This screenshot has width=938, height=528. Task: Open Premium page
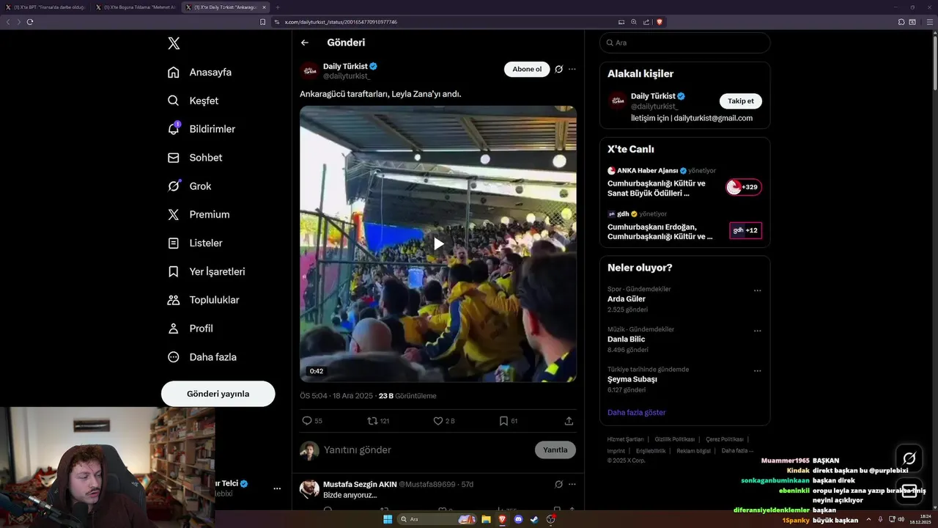(199, 215)
